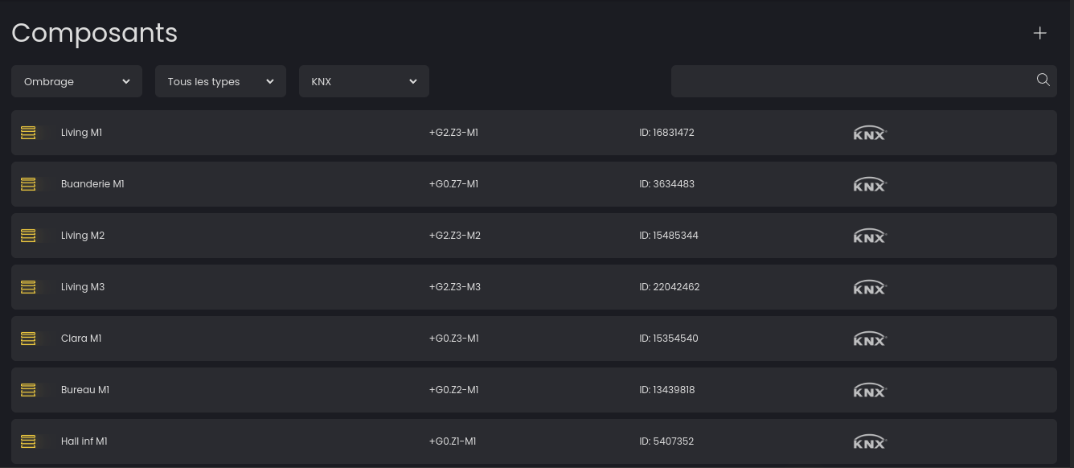Image resolution: width=1074 pixels, height=468 pixels.
Task: Click the KNX logo in Bureau M1 row
Action: tap(869, 390)
